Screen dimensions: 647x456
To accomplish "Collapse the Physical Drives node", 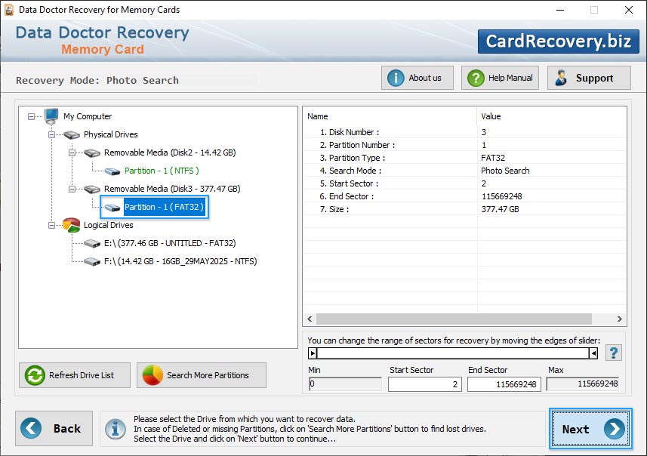I will 51,134.
